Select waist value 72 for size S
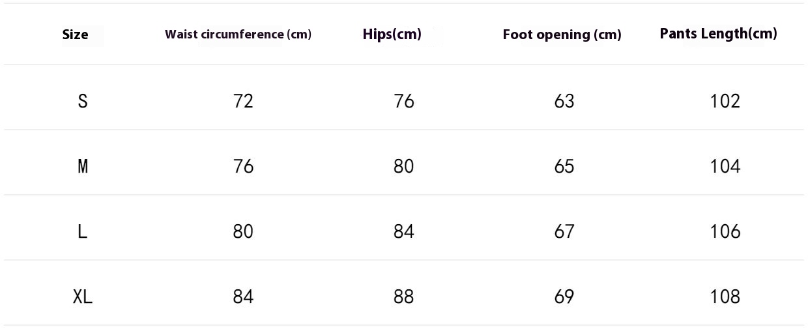808x331 pixels. coord(243,101)
